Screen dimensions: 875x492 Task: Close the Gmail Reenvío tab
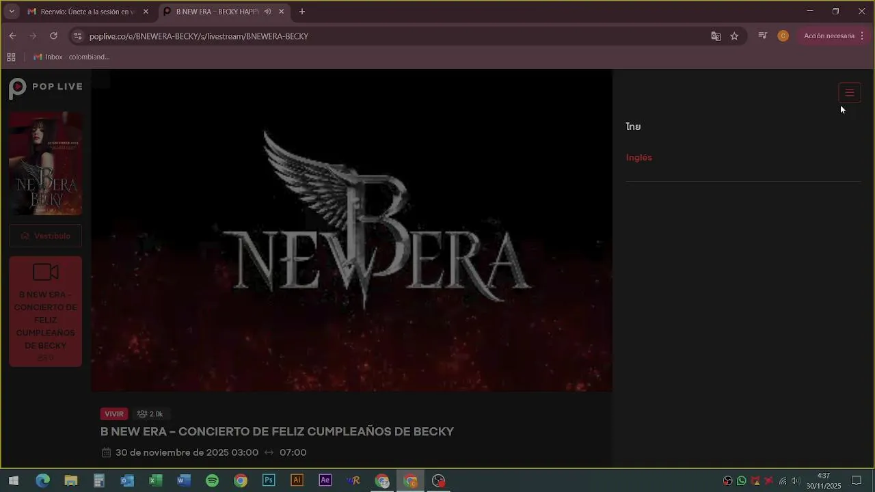coord(146,12)
